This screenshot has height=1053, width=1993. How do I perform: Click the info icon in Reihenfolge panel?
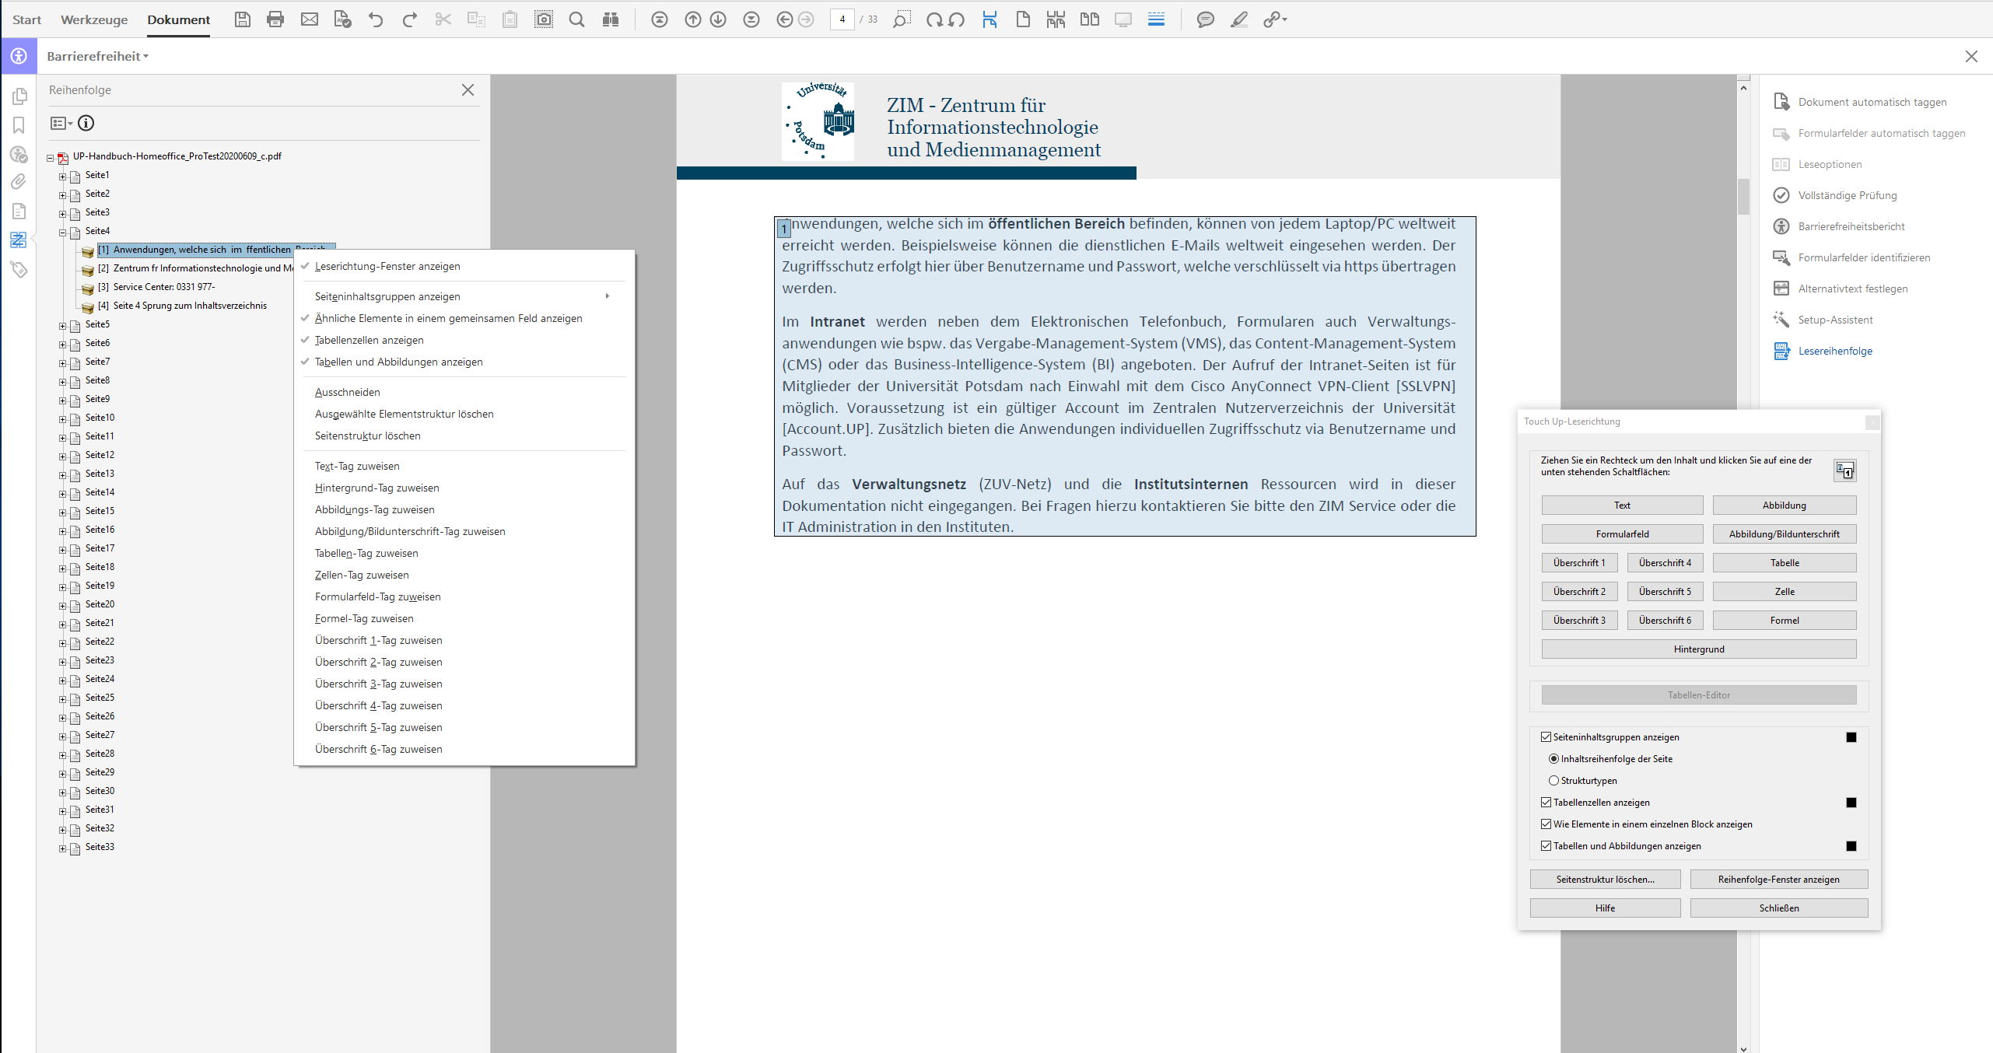[x=86, y=123]
